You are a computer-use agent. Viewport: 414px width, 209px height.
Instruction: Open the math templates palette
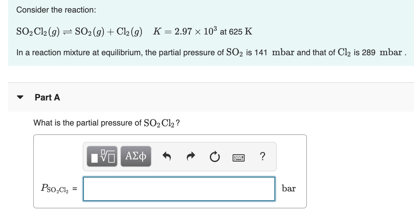(x=102, y=156)
